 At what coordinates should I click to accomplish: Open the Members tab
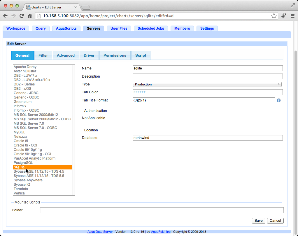pyautogui.click(x=182, y=28)
